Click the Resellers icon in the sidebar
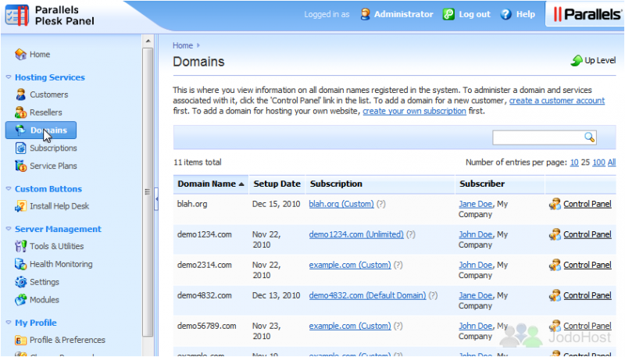Viewport: 625px width, 357px height. pos(20,112)
